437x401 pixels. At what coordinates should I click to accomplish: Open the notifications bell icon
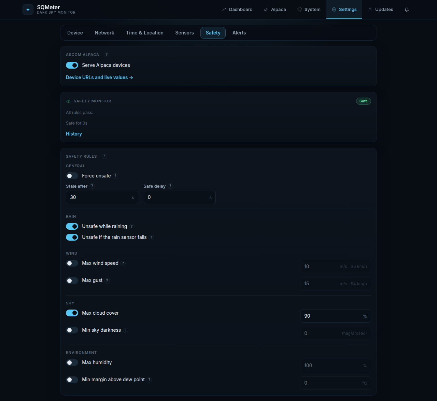click(407, 10)
